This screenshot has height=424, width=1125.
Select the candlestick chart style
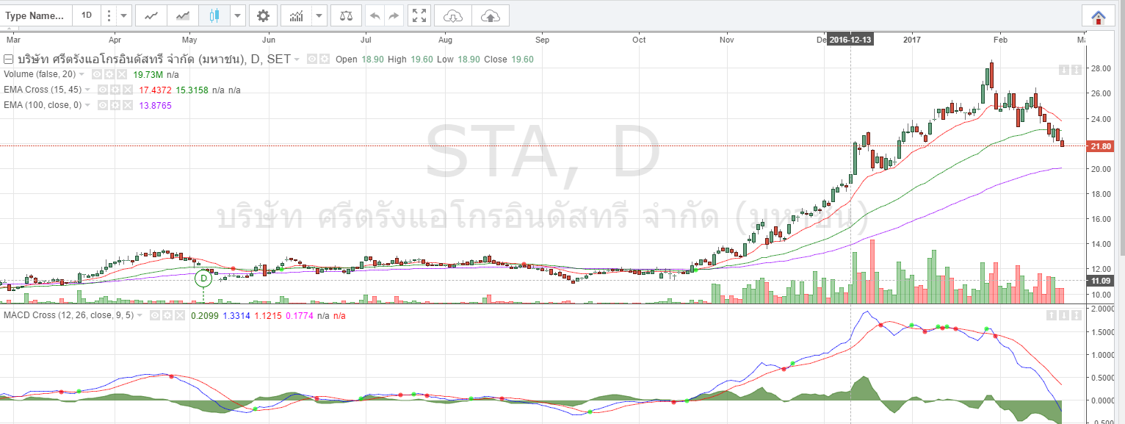tap(214, 15)
